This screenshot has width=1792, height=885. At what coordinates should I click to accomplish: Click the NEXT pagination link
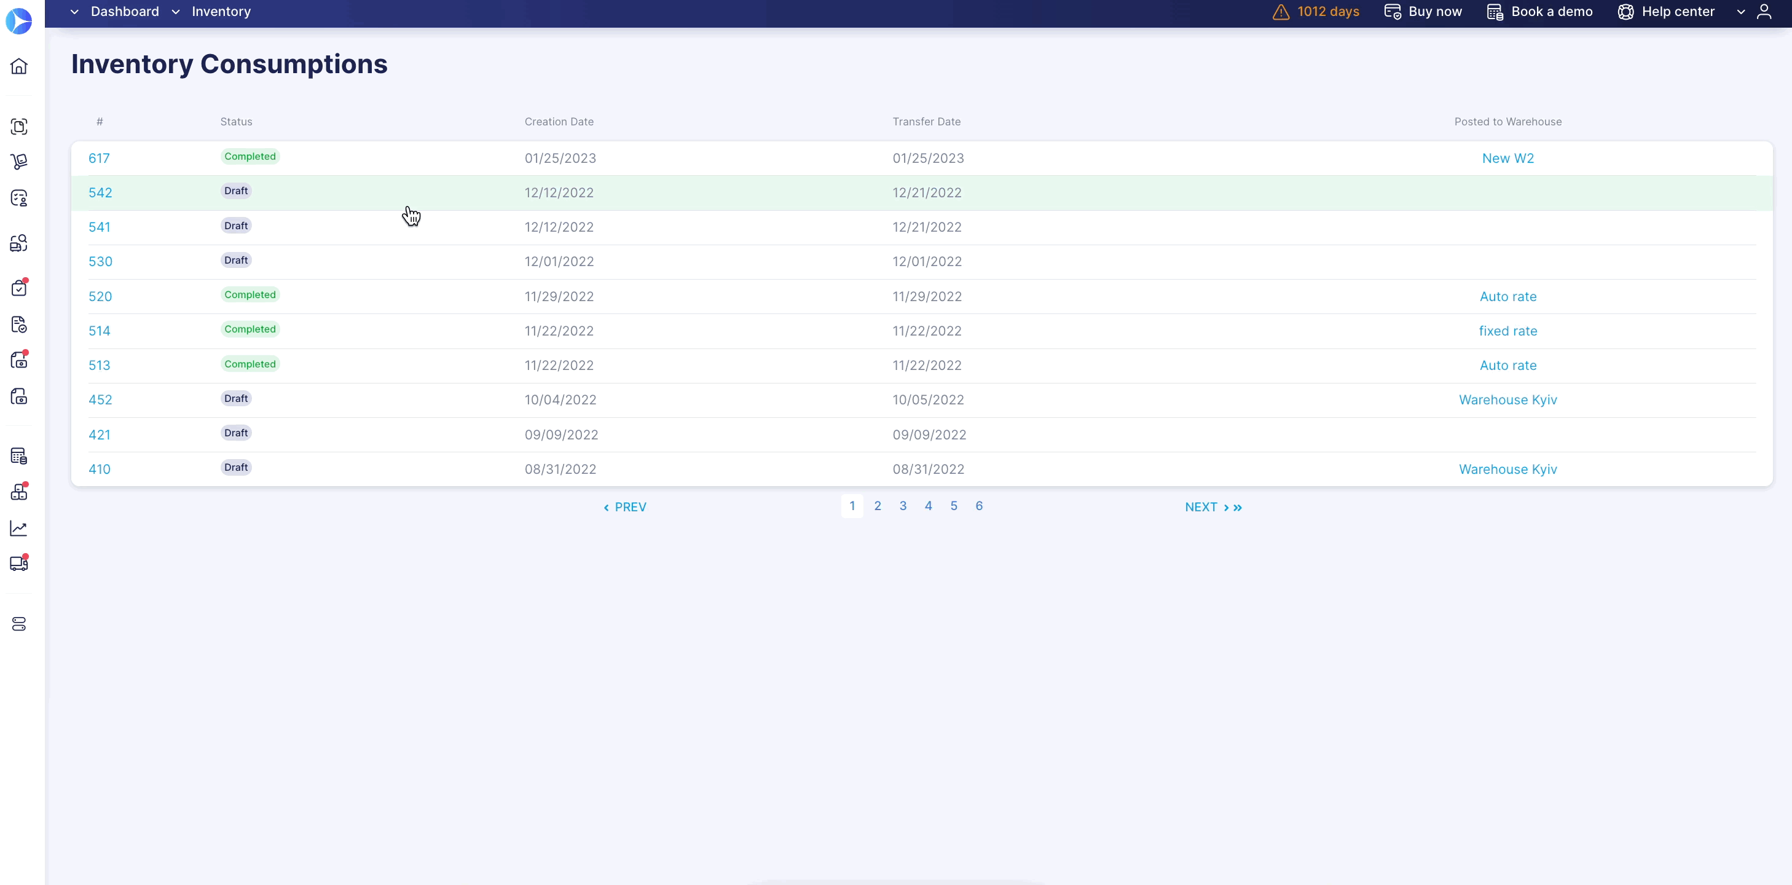(x=1207, y=507)
